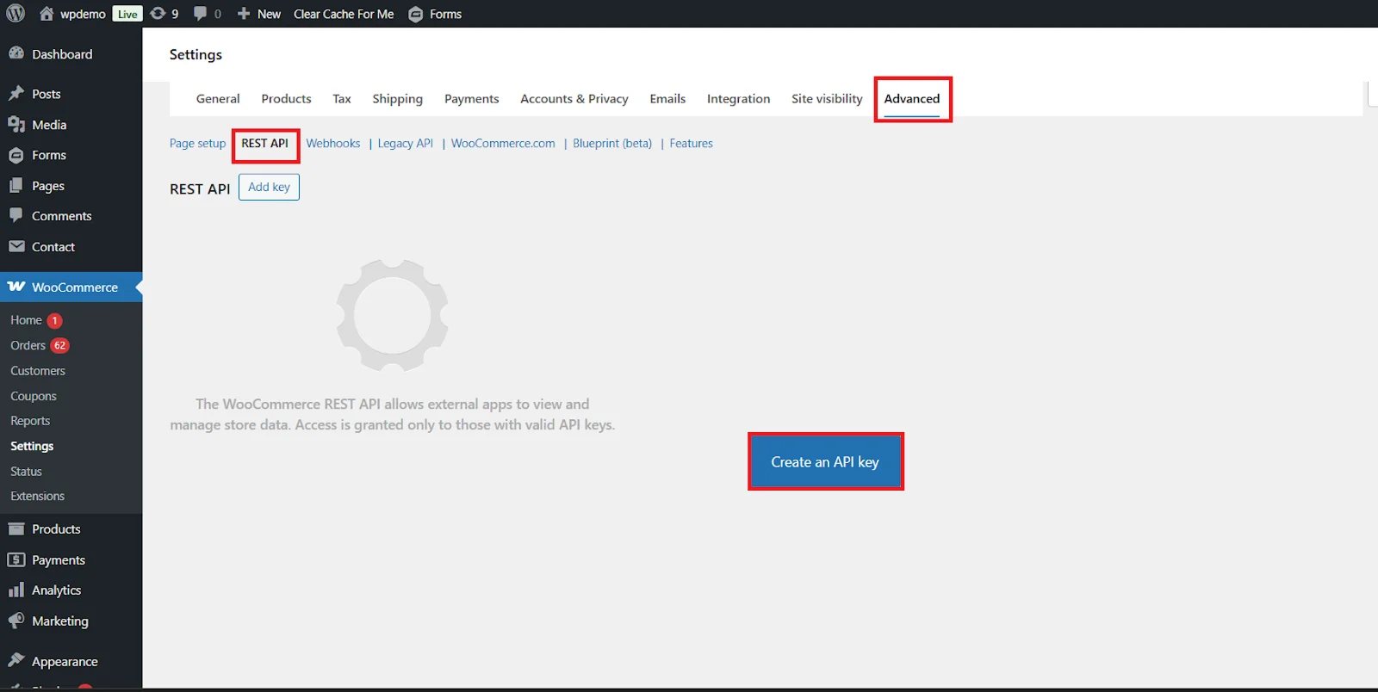Click the Forms icon in sidebar
Viewport: 1378px width, 692px height.
pos(16,155)
